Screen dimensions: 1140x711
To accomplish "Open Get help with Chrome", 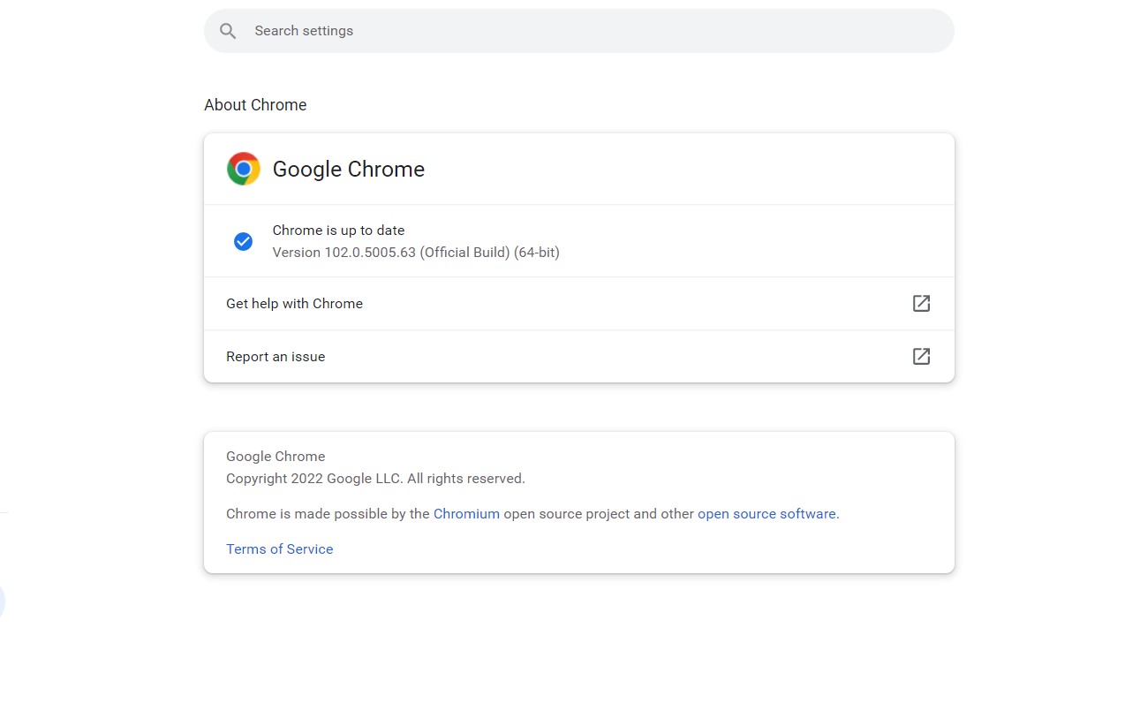I will [579, 304].
